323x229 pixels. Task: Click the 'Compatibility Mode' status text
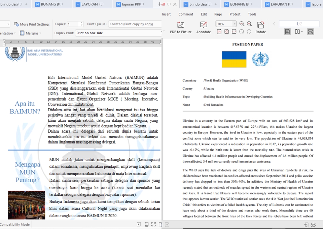(x=15, y=225)
